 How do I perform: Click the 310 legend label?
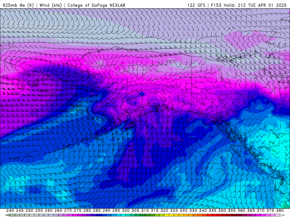point(145,210)
